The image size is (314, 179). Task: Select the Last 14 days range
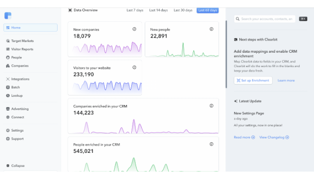tap(158, 10)
